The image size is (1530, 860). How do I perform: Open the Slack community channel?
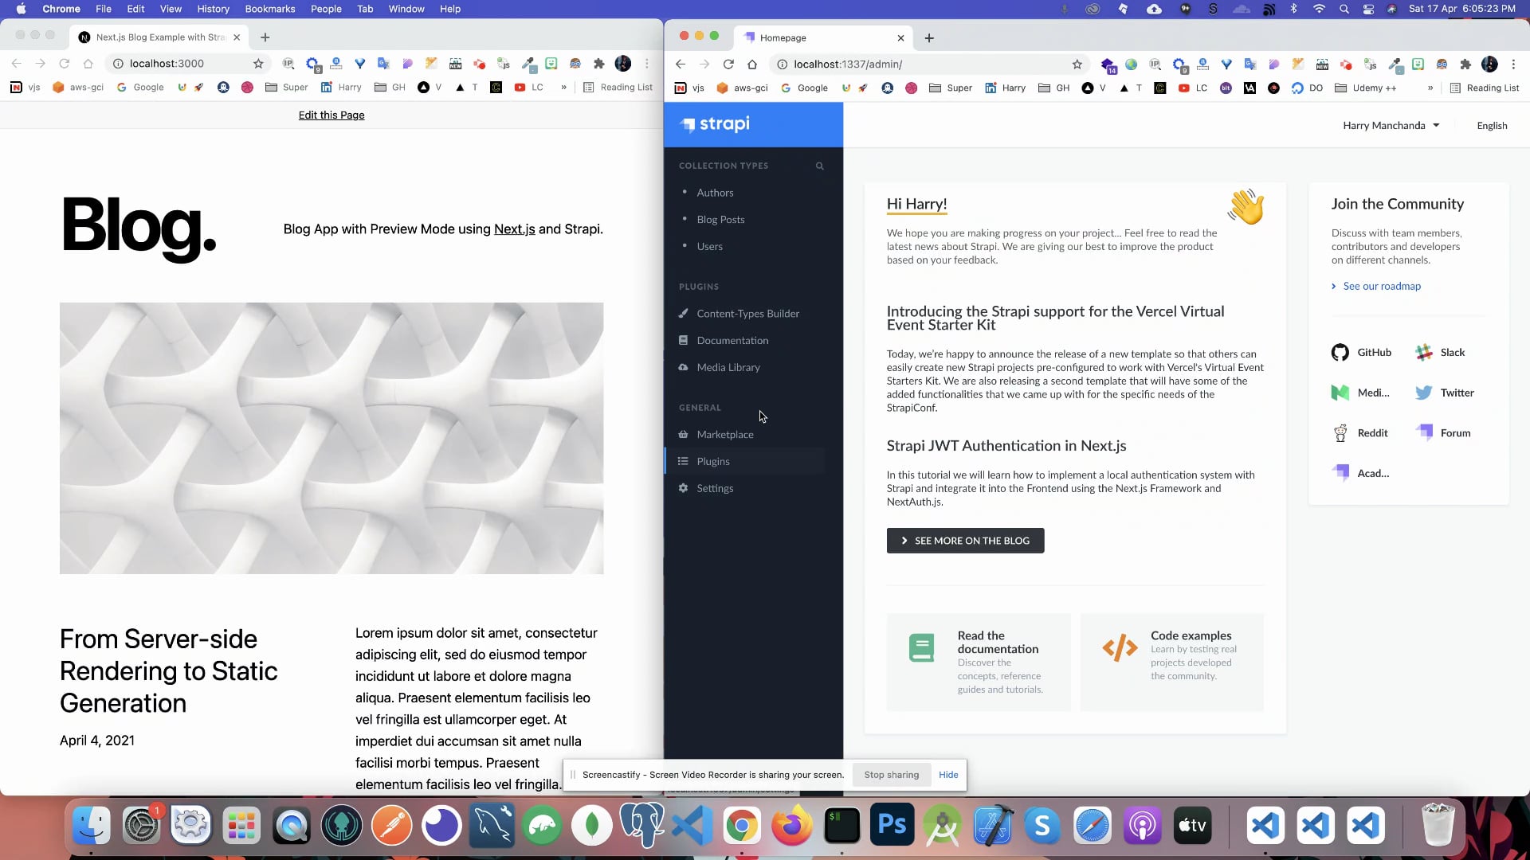1441,352
